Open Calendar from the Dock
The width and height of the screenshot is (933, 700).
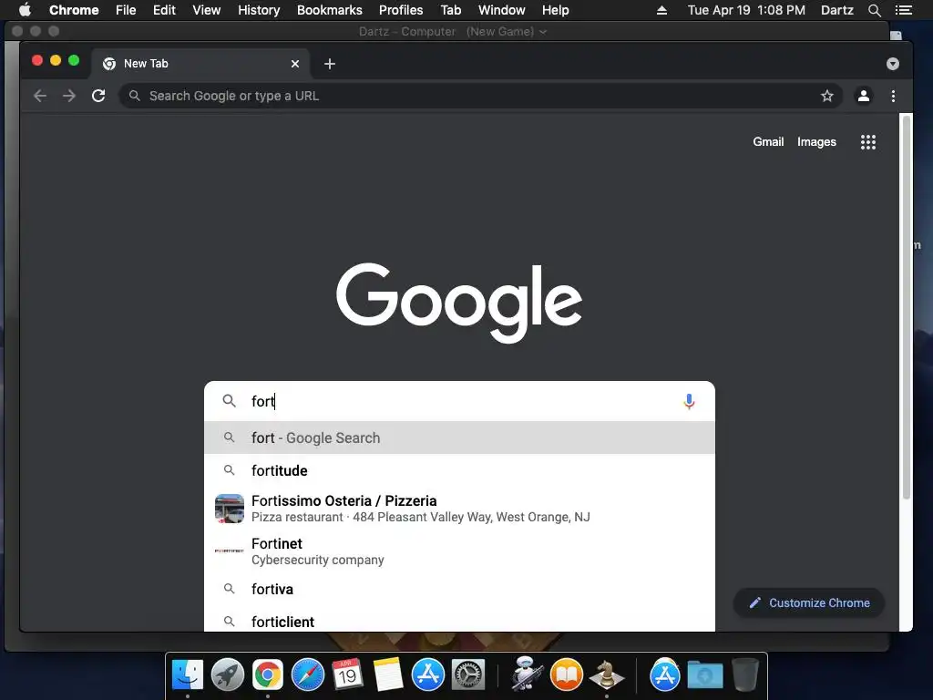[347, 675]
